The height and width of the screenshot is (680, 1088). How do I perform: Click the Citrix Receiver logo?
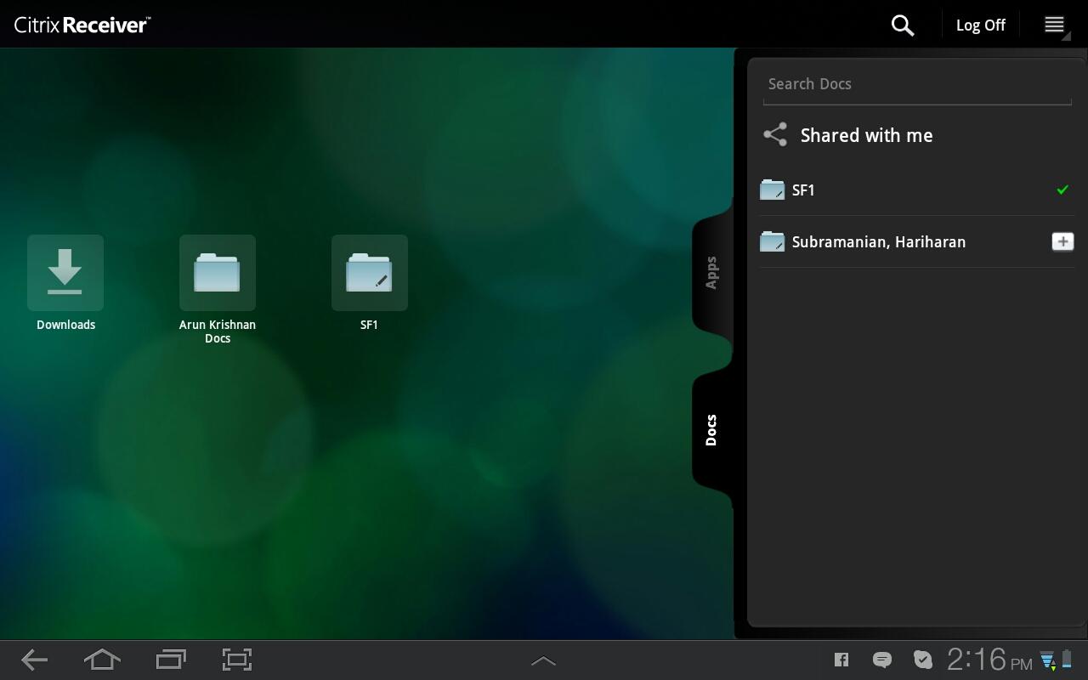pyautogui.click(x=82, y=25)
